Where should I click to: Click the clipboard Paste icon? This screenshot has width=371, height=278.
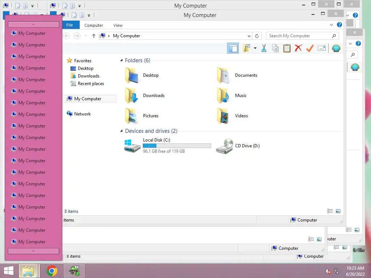click(287, 48)
